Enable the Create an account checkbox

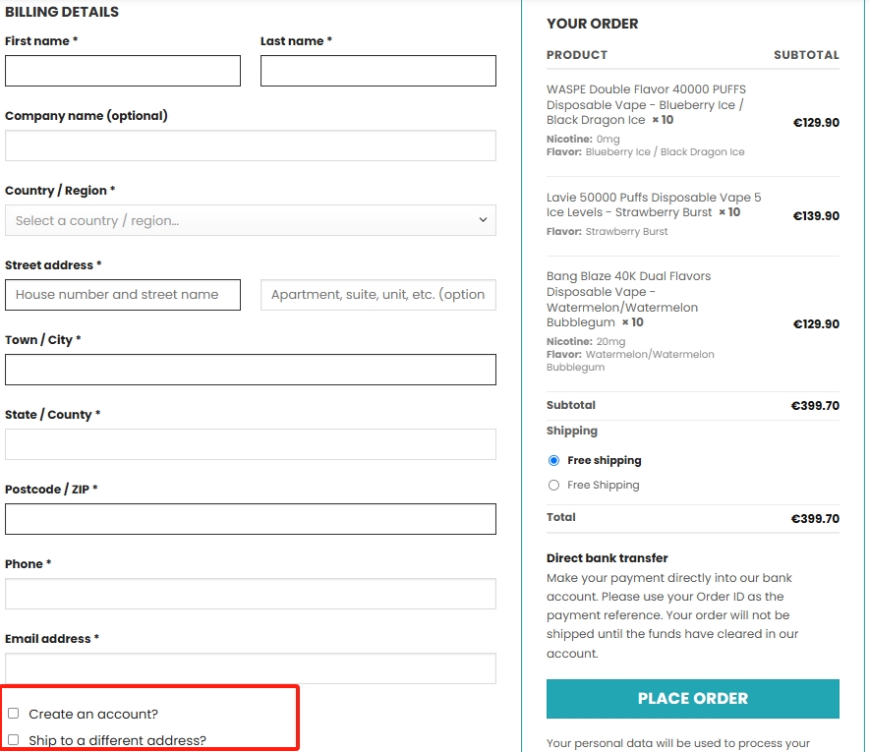click(x=14, y=714)
